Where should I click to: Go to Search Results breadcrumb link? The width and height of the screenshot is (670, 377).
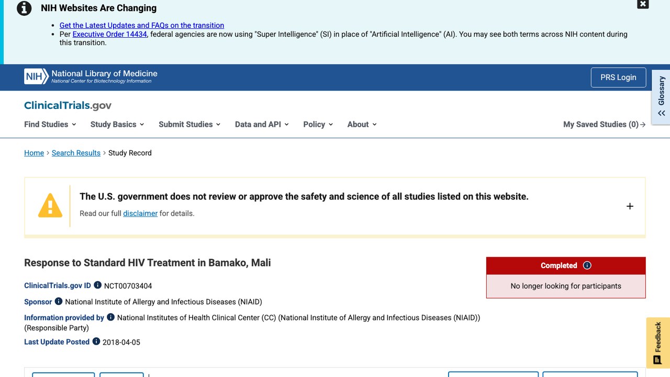coord(76,153)
